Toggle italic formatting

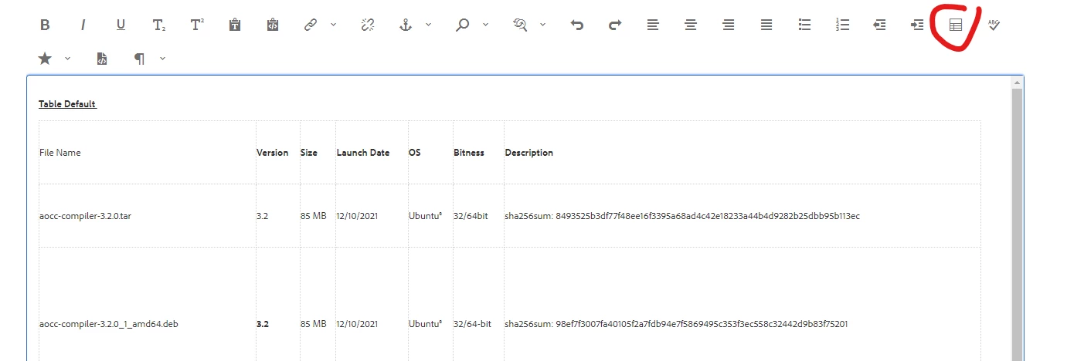pos(83,25)
